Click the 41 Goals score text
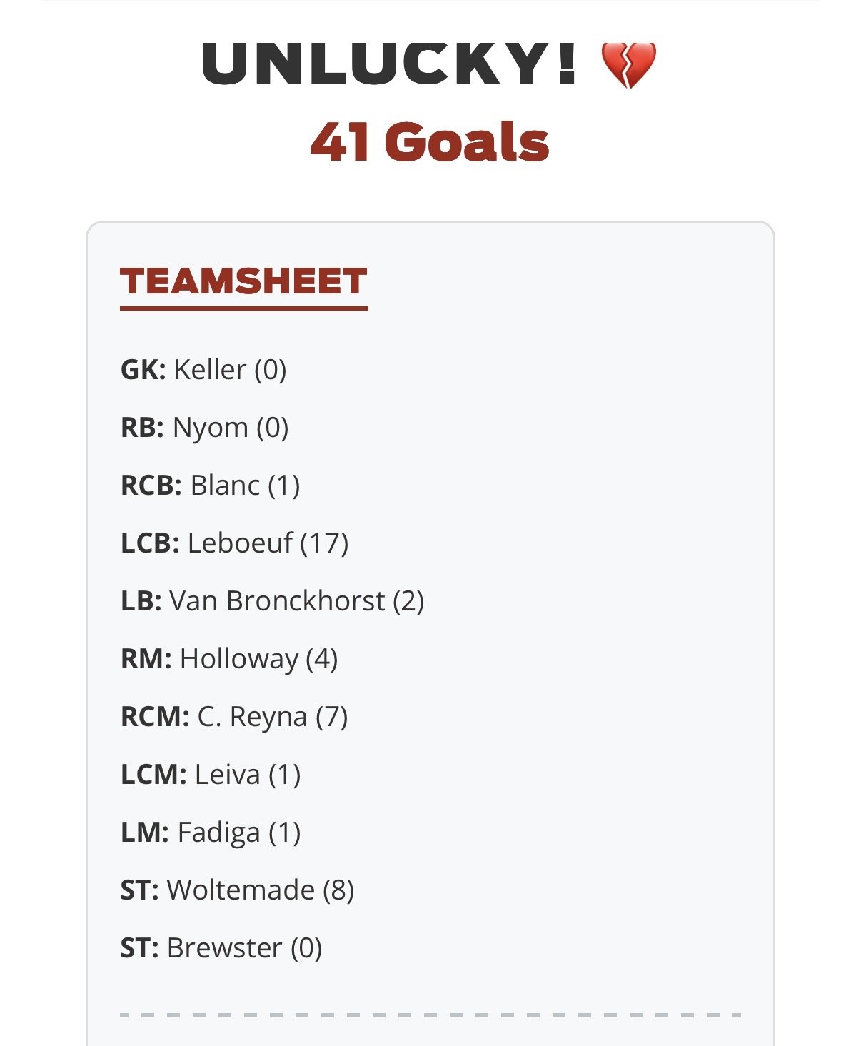This screenshot has width=861, height=1046. pos(430,141)
